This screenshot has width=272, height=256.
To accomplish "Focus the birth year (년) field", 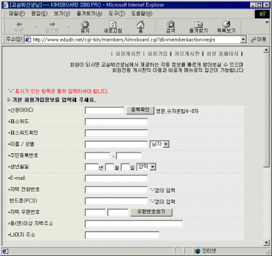I will tap(92, 167).
